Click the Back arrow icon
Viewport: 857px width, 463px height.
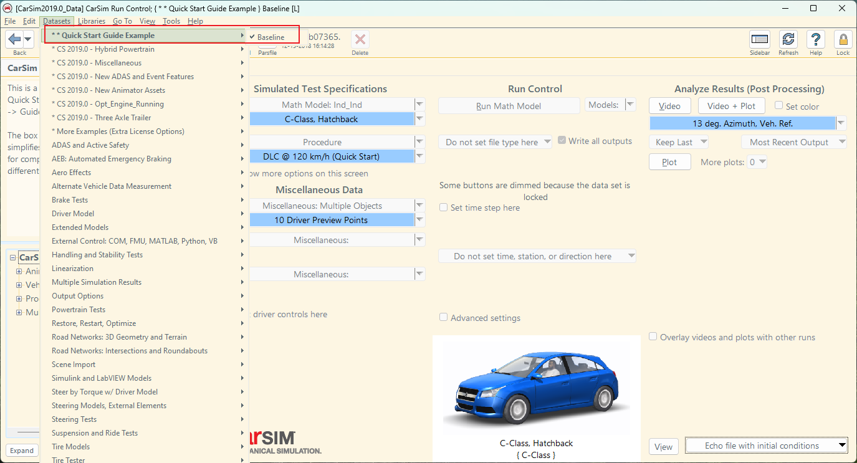[x=14, y=39]
